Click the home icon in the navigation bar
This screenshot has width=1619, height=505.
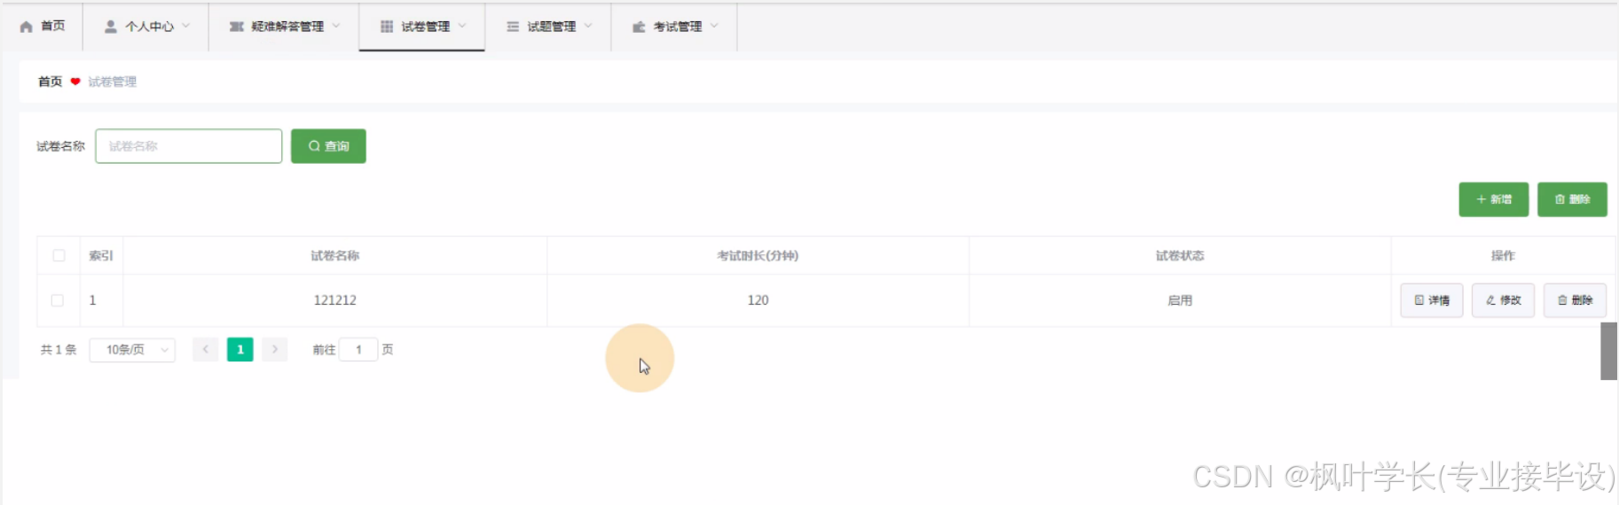[x=26, y=27]
